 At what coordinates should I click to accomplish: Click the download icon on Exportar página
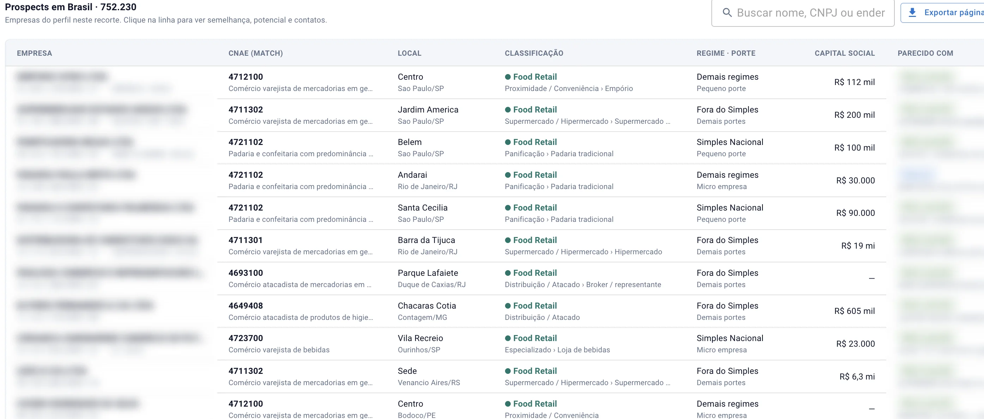tap(912, 12)
